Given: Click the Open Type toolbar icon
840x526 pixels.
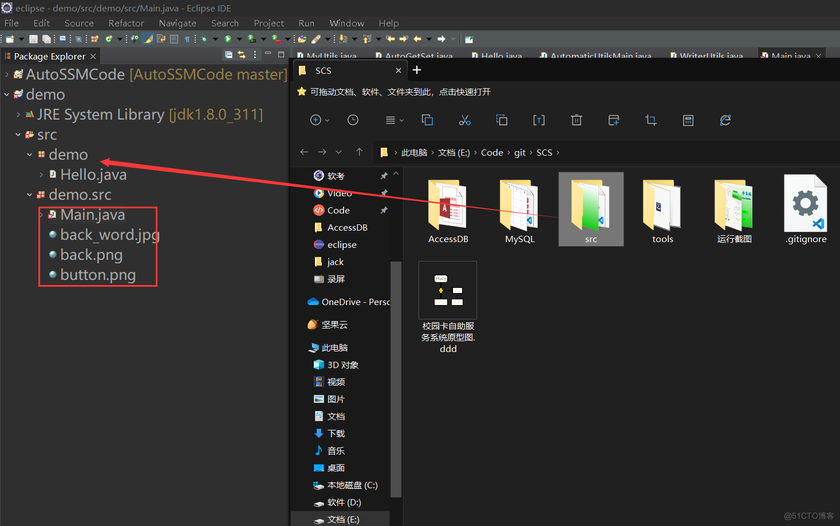Looking at the screenshot, I should (x=135, y=39).
